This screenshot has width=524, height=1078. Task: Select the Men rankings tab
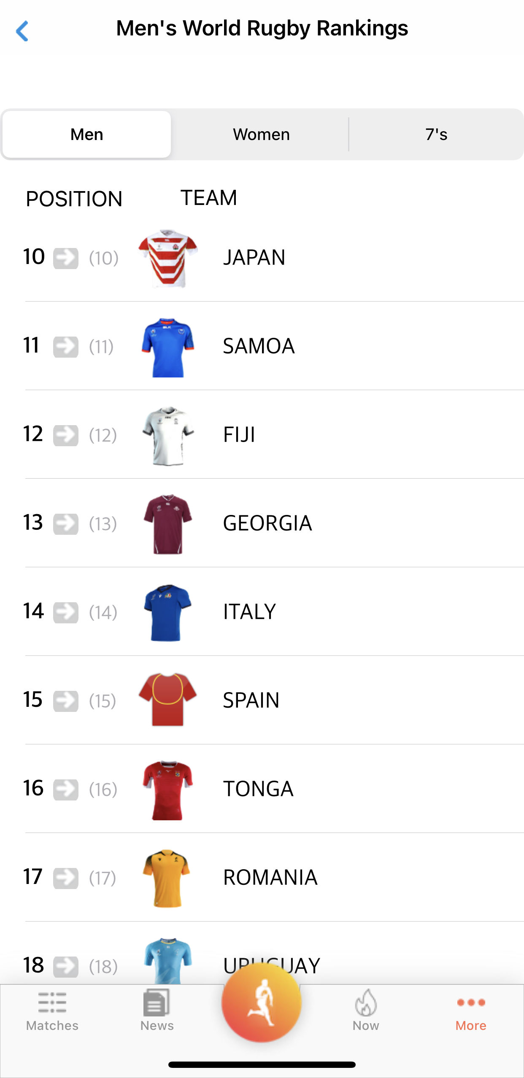coord(87,135)
